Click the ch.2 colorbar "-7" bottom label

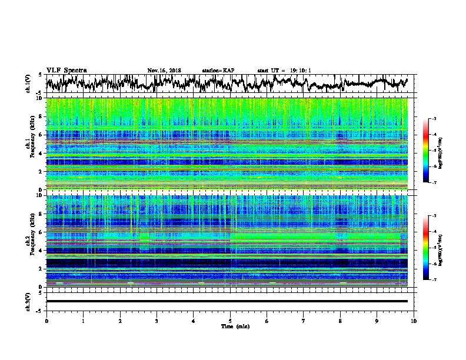tap(434, 280)
